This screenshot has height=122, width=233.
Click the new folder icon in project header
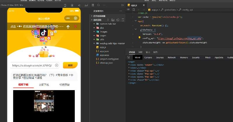coord(113,20)
